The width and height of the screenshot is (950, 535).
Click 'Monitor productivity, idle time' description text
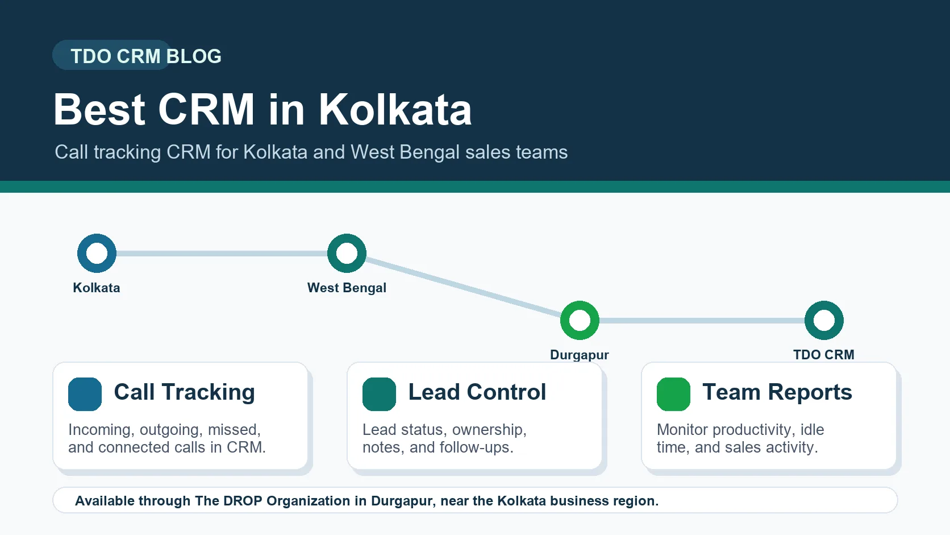(x=740, y=438)
